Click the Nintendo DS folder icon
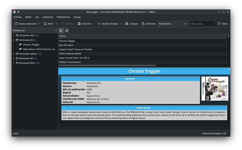Screen dimensions: 242x150 (17, 40)
